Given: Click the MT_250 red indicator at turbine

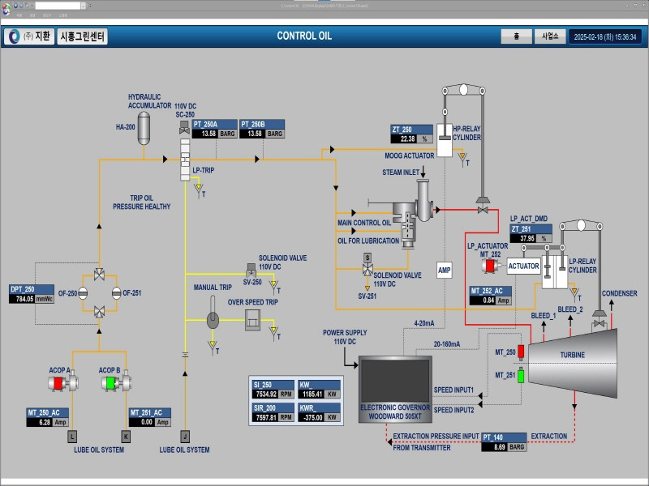Looking at the screenshot, I should (521, 352).
